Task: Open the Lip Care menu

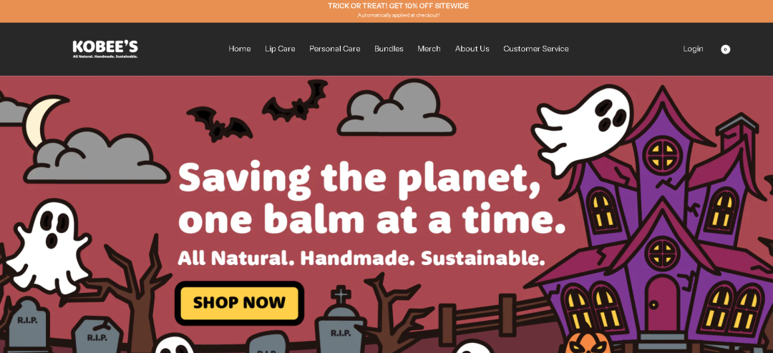Action: point(280,49)
